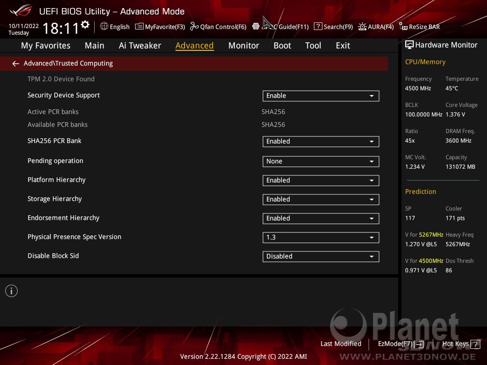
Task: Open the Endorsement Hierarchy dropdown
Action: pyautogui.click(x=321, y=219)
